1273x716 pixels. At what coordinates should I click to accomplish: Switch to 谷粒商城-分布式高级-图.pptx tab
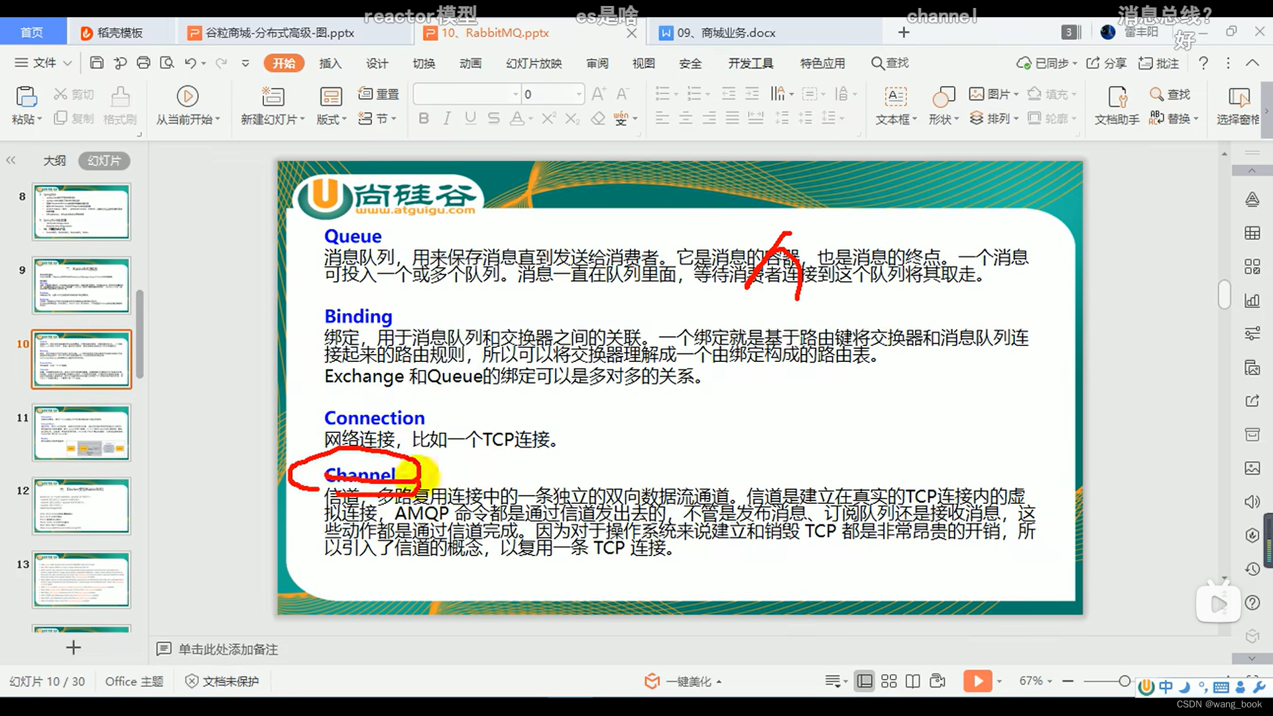tap(278, 32)
